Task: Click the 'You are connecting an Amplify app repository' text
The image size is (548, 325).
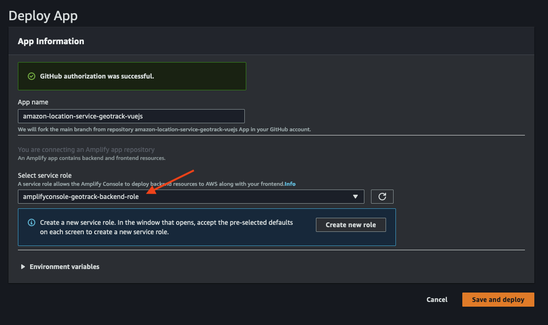Action: [x=86, y=150]
